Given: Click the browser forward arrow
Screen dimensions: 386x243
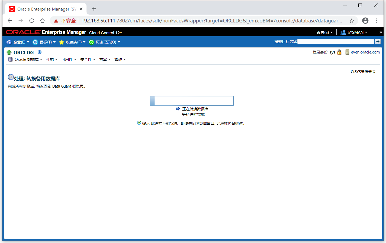Looking at the screenshot, I should [x=21, y=21].
